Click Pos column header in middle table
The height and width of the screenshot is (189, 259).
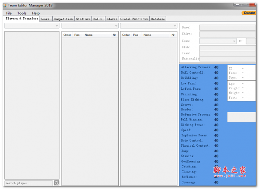point(77,35)
